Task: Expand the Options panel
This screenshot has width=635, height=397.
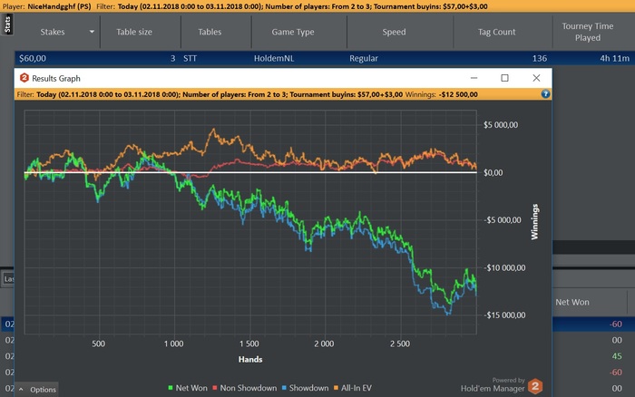Action: click(x=37, y=390)
